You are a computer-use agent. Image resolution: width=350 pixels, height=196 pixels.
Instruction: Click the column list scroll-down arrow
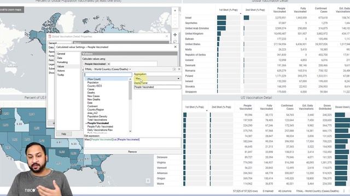pyautogui.click(x=130, y=131)
